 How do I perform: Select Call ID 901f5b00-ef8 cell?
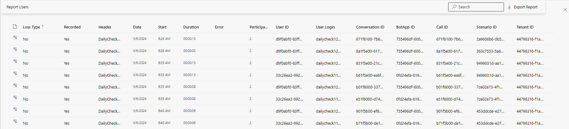449,111
